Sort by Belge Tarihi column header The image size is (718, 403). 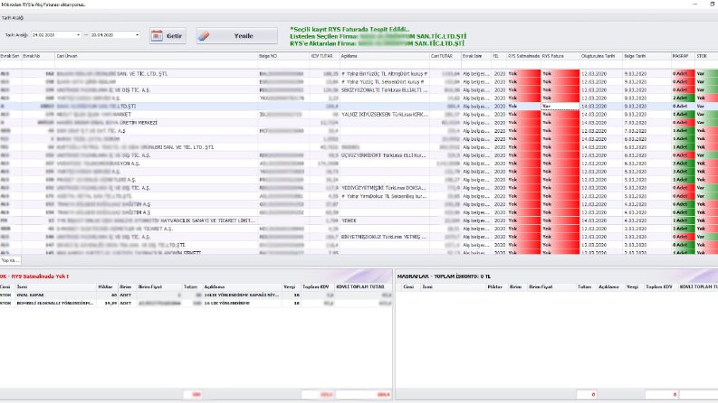(x=646, y=56)
